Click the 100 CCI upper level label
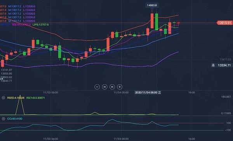The width and height of the screenshot is (233, 141). pos(229,123)
